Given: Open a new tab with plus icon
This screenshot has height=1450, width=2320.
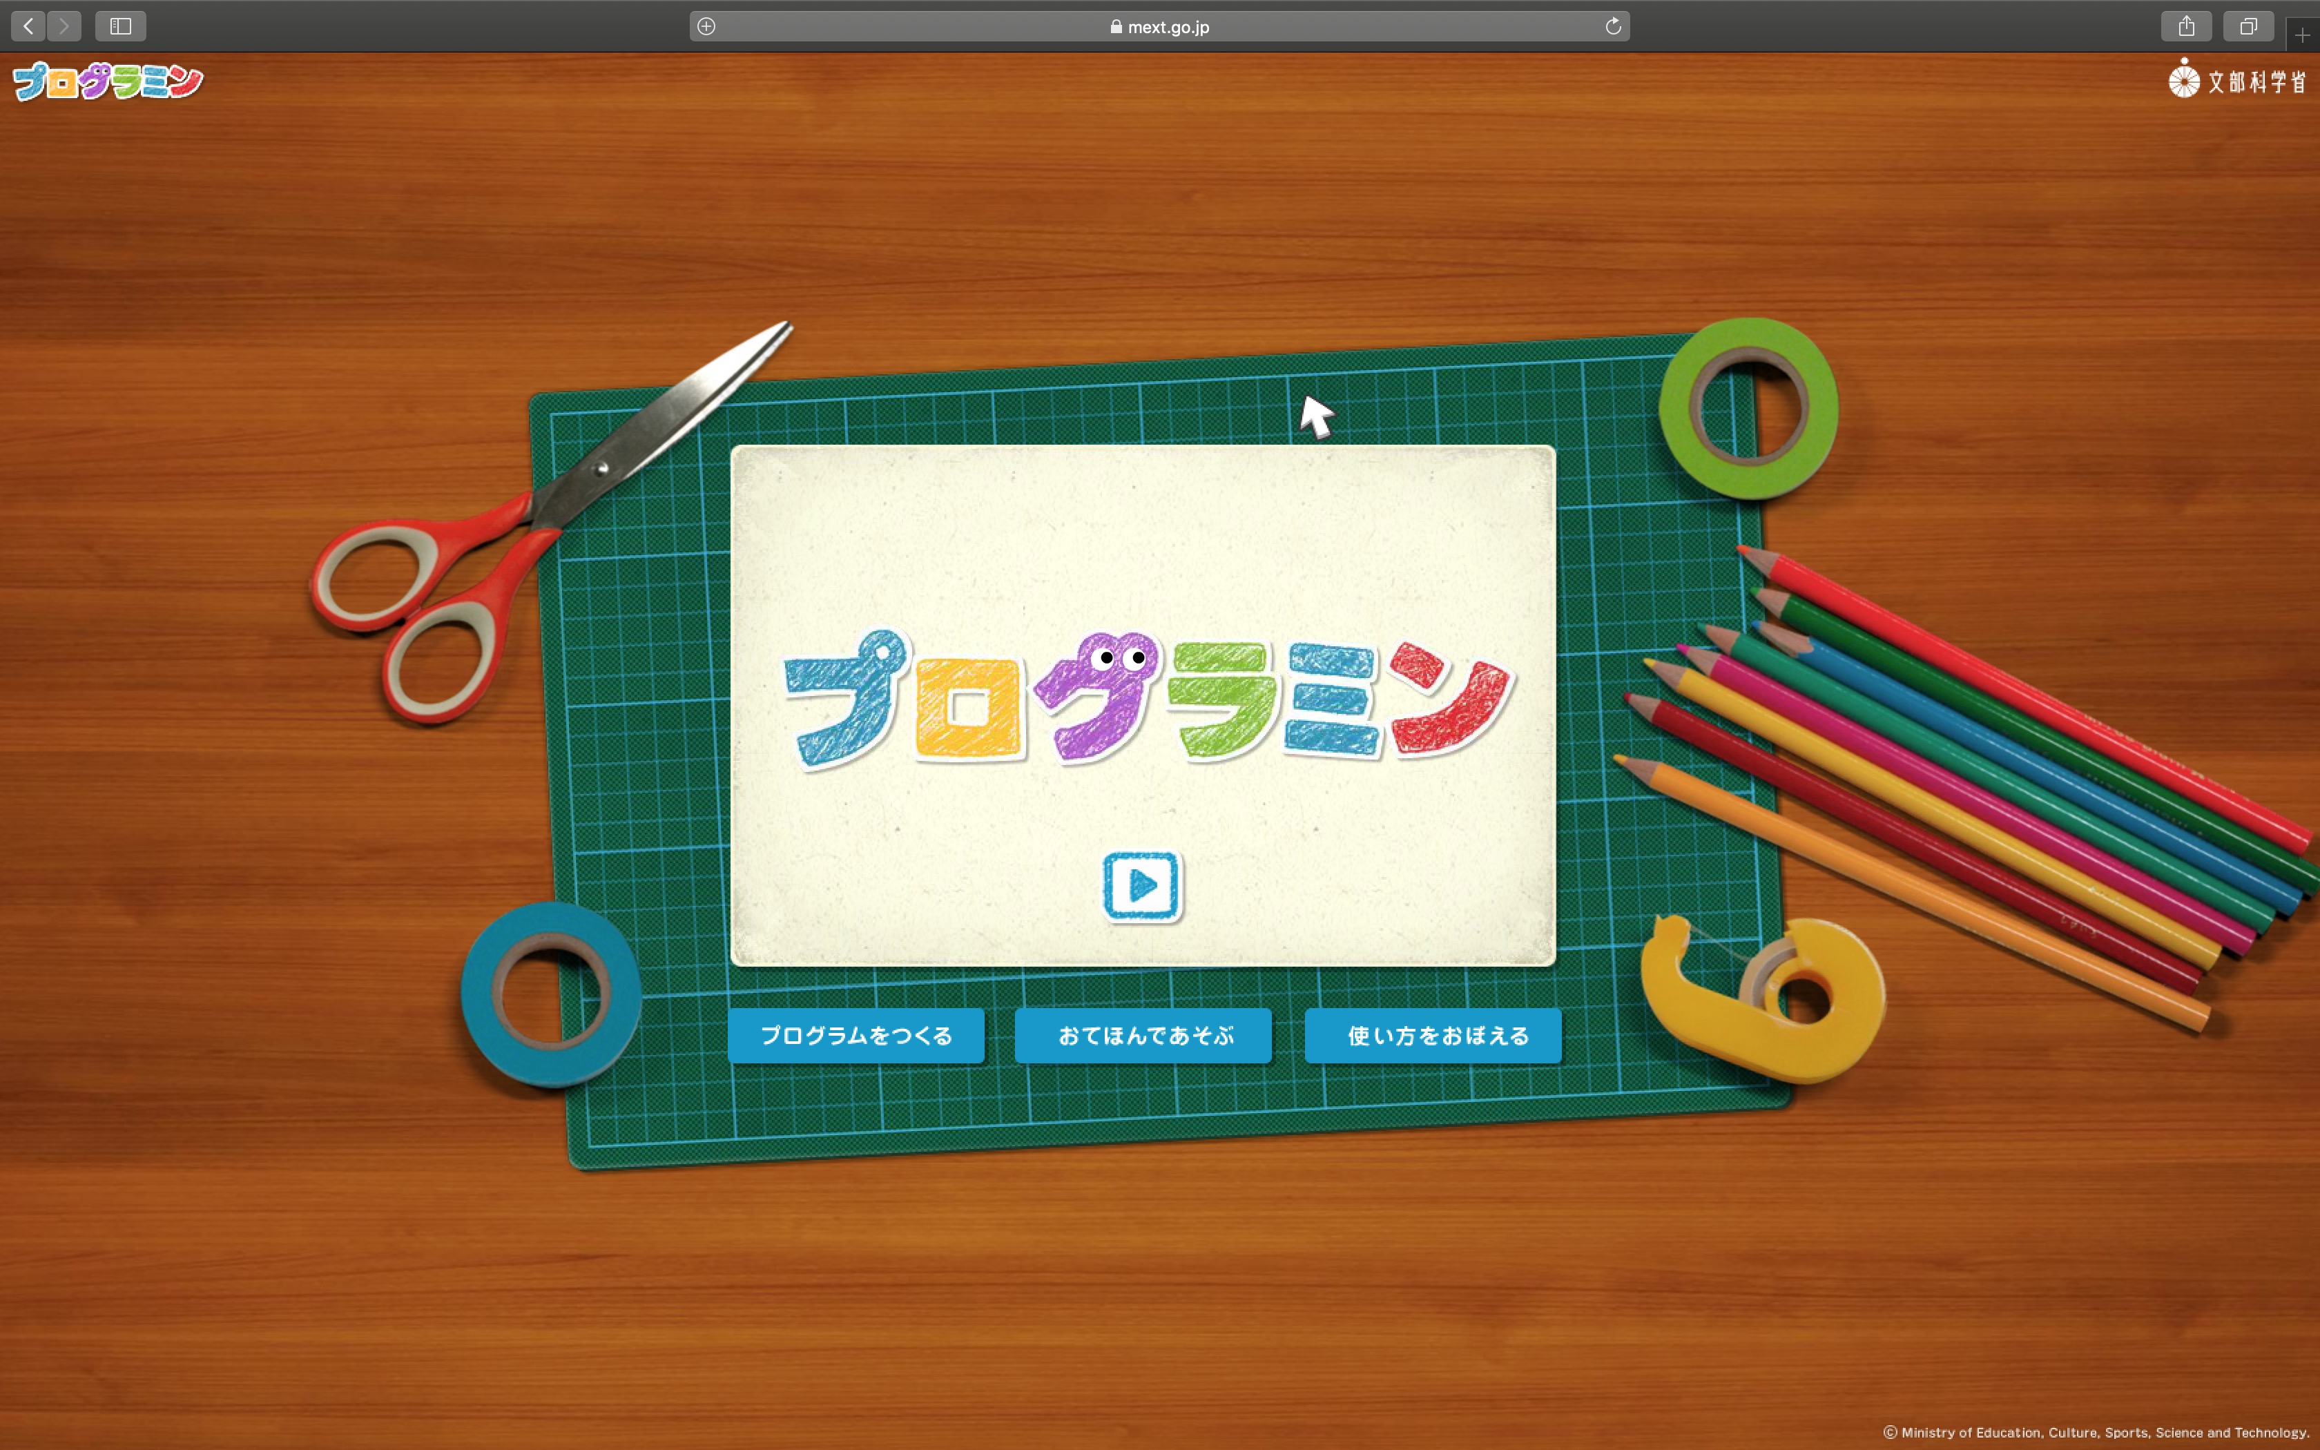Looking at the screenshot, I should pyautogui.click(x=2302, y=35).
